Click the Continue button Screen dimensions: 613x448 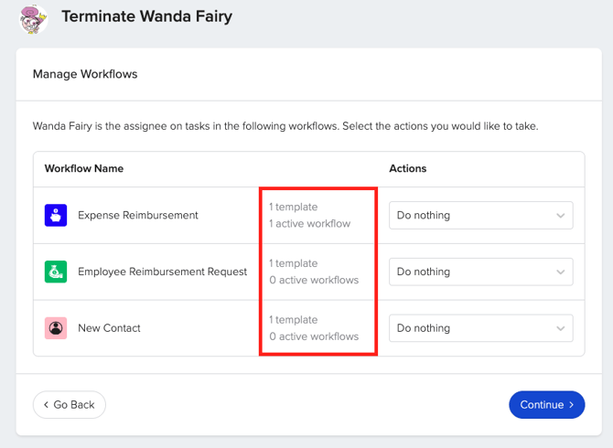[546, 405]
